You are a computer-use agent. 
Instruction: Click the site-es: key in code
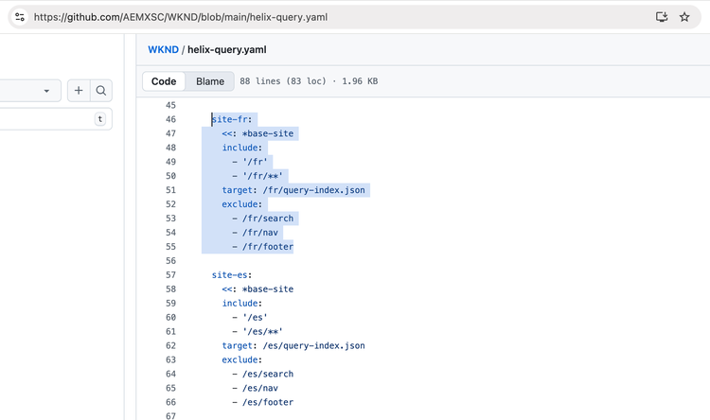(x=232, y=275)
